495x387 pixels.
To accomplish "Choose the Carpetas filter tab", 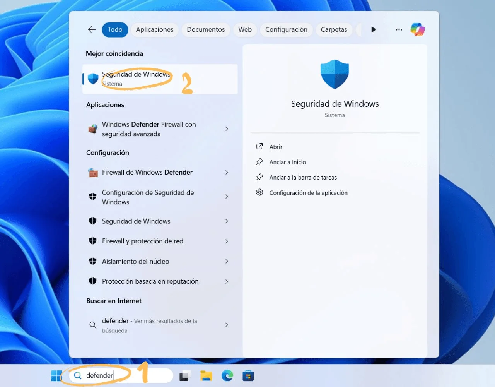I will [x=334, y=30].
